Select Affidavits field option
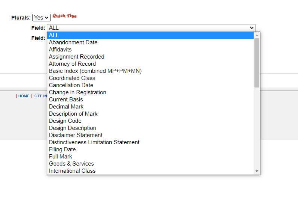 click(60, 50)
